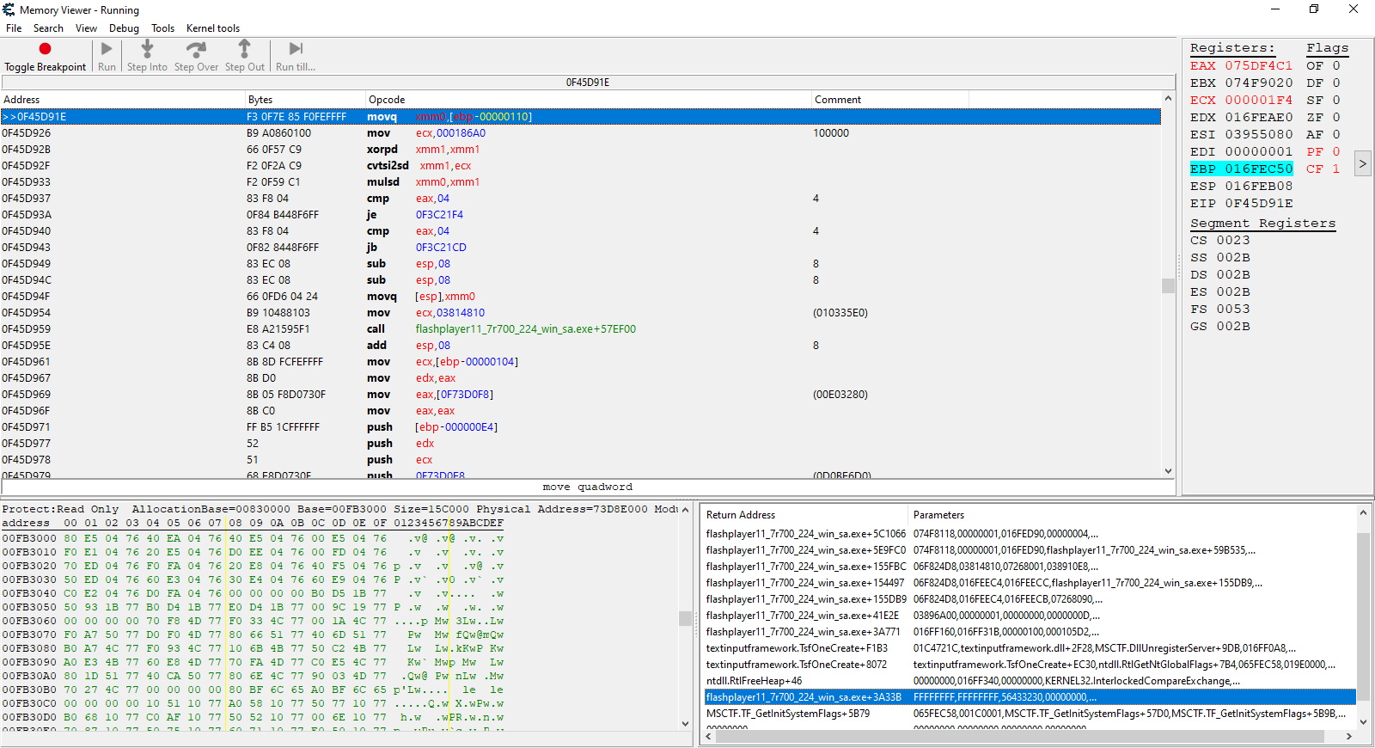Open the Debug menu

click(x=124, y=28)
